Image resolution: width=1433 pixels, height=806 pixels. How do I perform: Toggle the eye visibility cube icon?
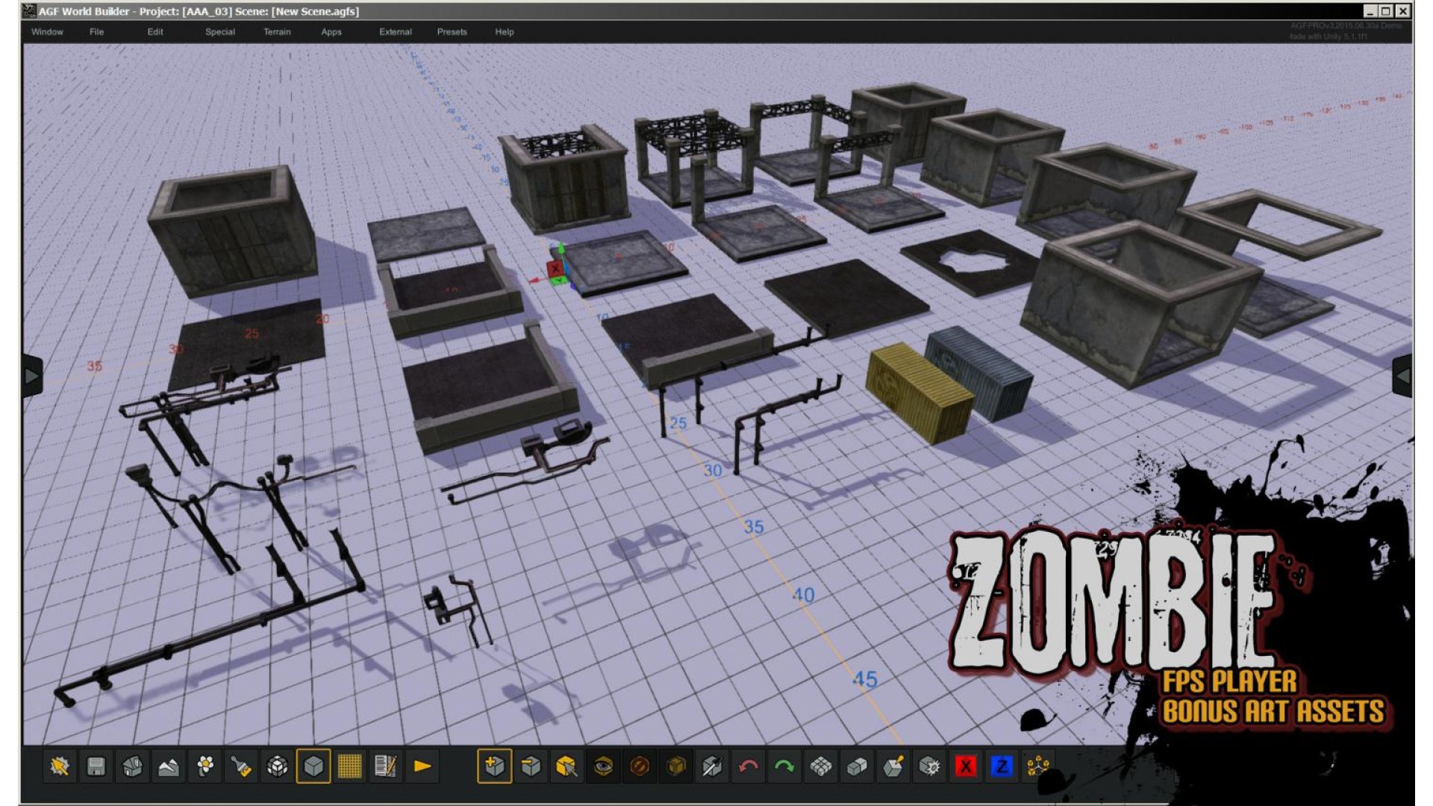603,766
